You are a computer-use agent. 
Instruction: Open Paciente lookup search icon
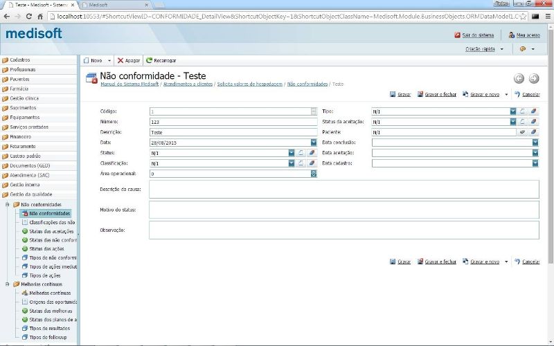pos(522,132)
